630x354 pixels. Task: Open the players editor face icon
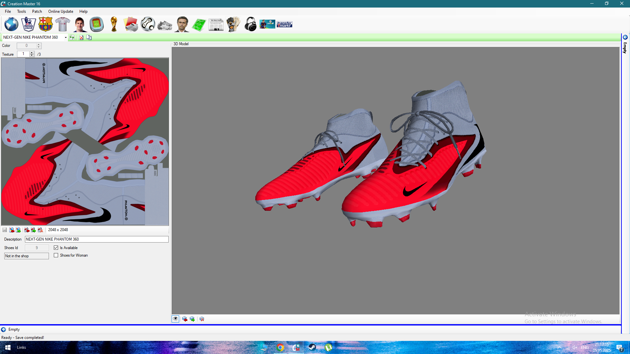[80, 25]
